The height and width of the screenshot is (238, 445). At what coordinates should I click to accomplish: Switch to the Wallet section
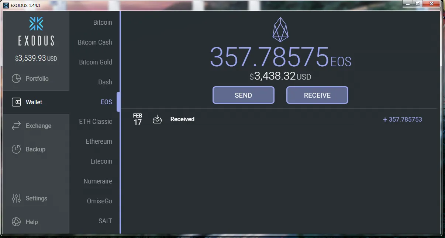tap(36, 102)
